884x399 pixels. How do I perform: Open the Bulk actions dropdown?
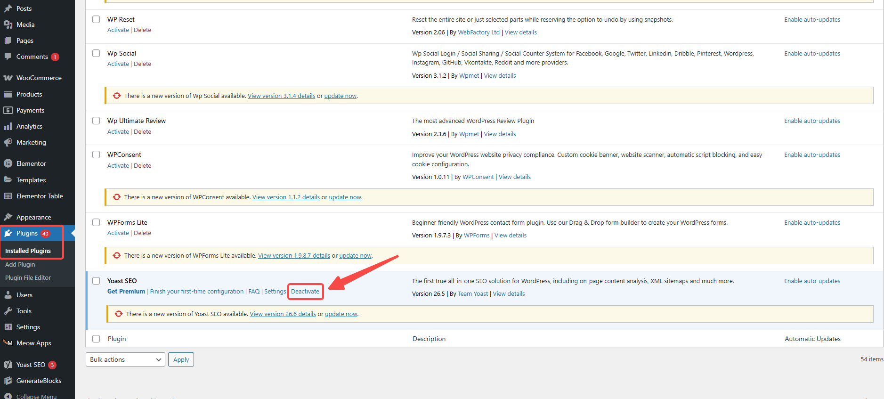125,359
